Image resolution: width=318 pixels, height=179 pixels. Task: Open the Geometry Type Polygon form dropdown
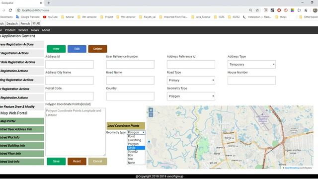pos(191,96)
